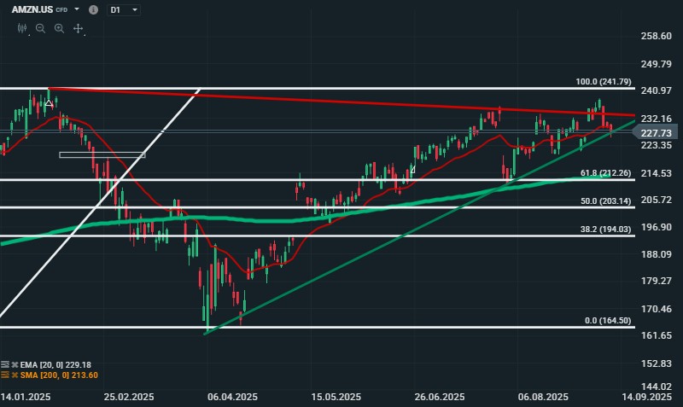This screenshot has width=683, height=407.
Task: Open the chart type candlestick menu
Action: pos(22,28)
